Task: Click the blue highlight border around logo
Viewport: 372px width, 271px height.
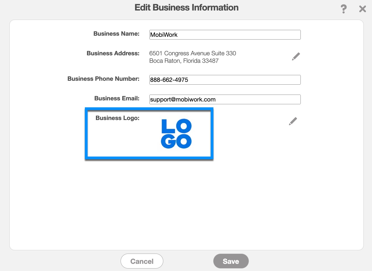Action: [149, 158]
